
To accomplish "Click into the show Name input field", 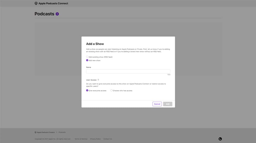I will coord(128,71).
